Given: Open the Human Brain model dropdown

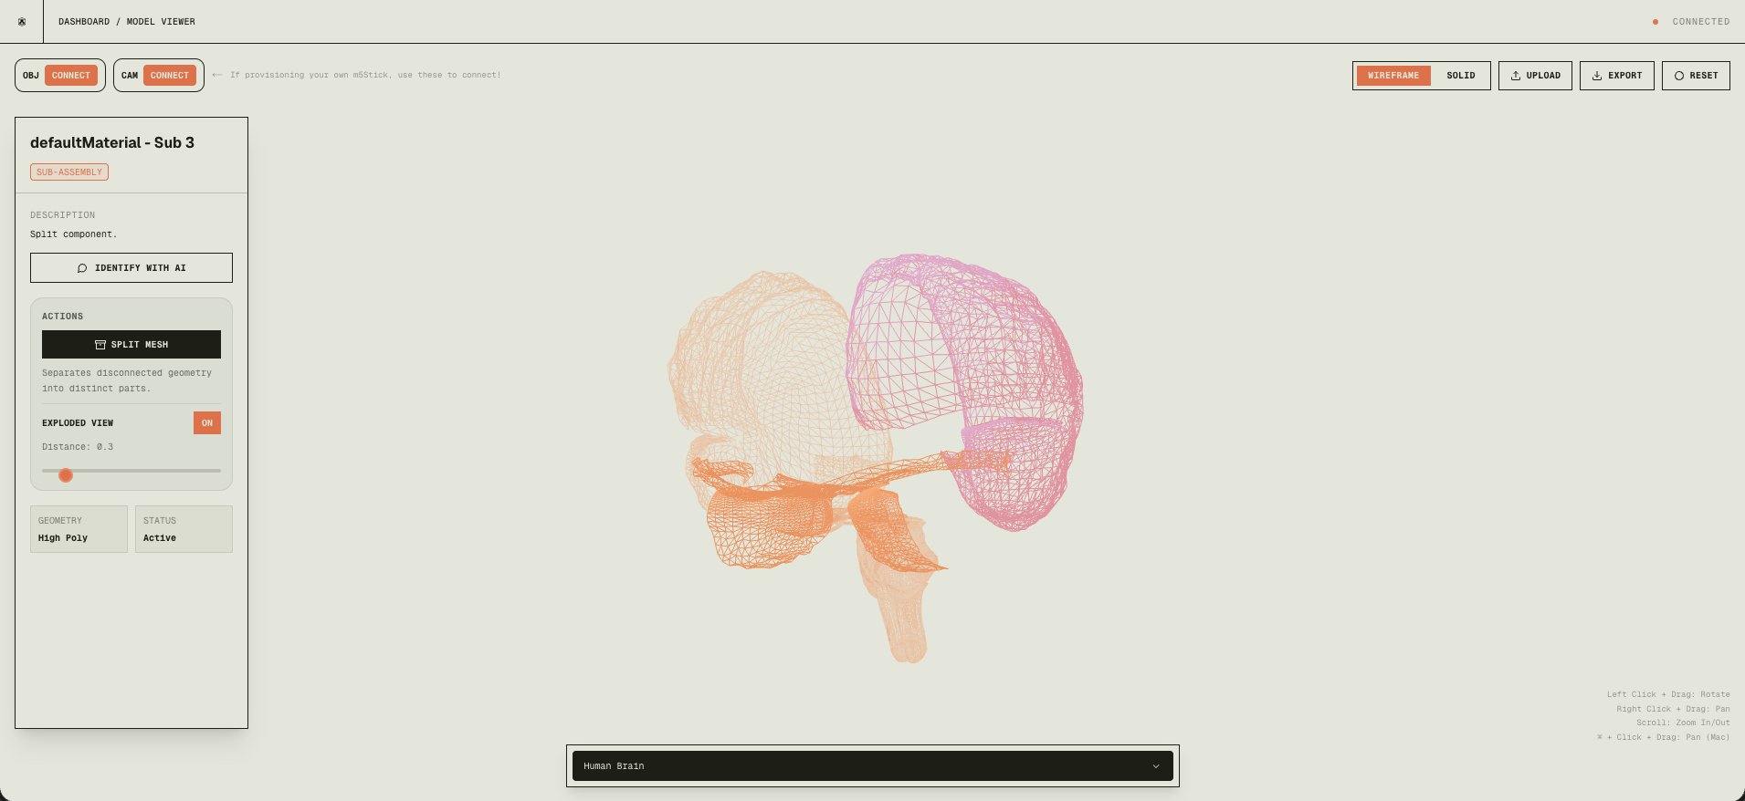Looking at the screenshot, I should pyautogui.click(x=872, y=766).
